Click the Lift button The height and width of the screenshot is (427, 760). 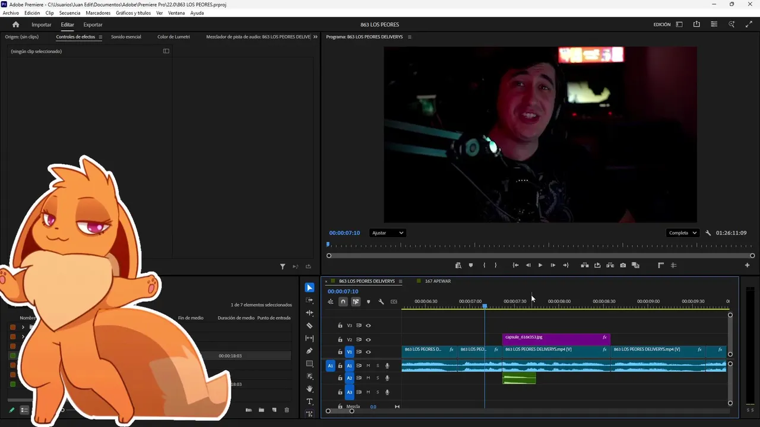[x=585, y=265]
